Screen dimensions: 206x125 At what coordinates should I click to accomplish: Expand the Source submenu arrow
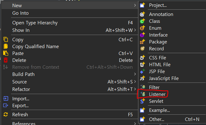(x=135, y=82)
